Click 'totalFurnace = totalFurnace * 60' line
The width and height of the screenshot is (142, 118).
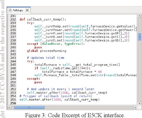coord(72,72)
